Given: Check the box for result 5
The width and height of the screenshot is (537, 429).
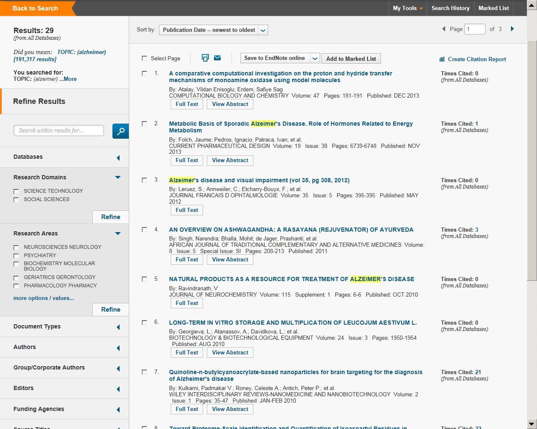Looking at the screenshot, I should point(144,279).
